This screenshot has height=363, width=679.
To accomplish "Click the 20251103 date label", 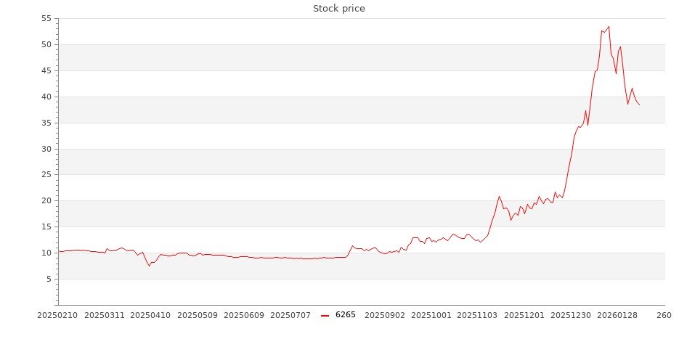I will (x=478, y=315).
